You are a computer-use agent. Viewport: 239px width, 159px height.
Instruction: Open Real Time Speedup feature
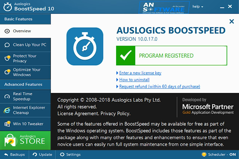[25, 97]
